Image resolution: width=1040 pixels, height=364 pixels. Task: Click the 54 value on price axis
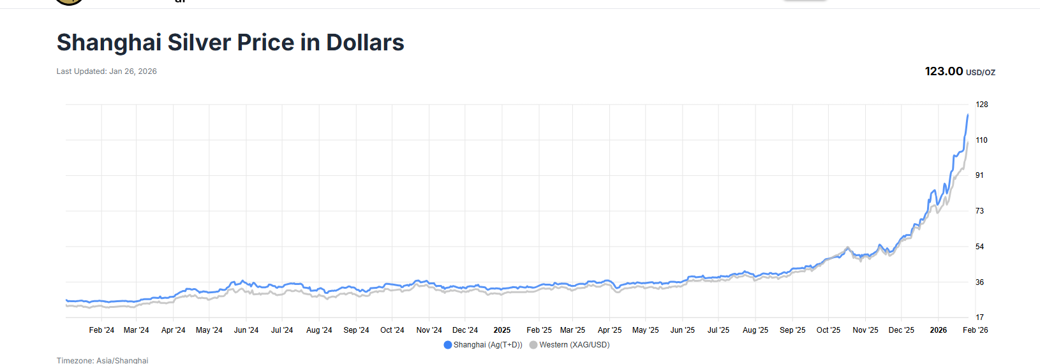click(x=980, y=247)
